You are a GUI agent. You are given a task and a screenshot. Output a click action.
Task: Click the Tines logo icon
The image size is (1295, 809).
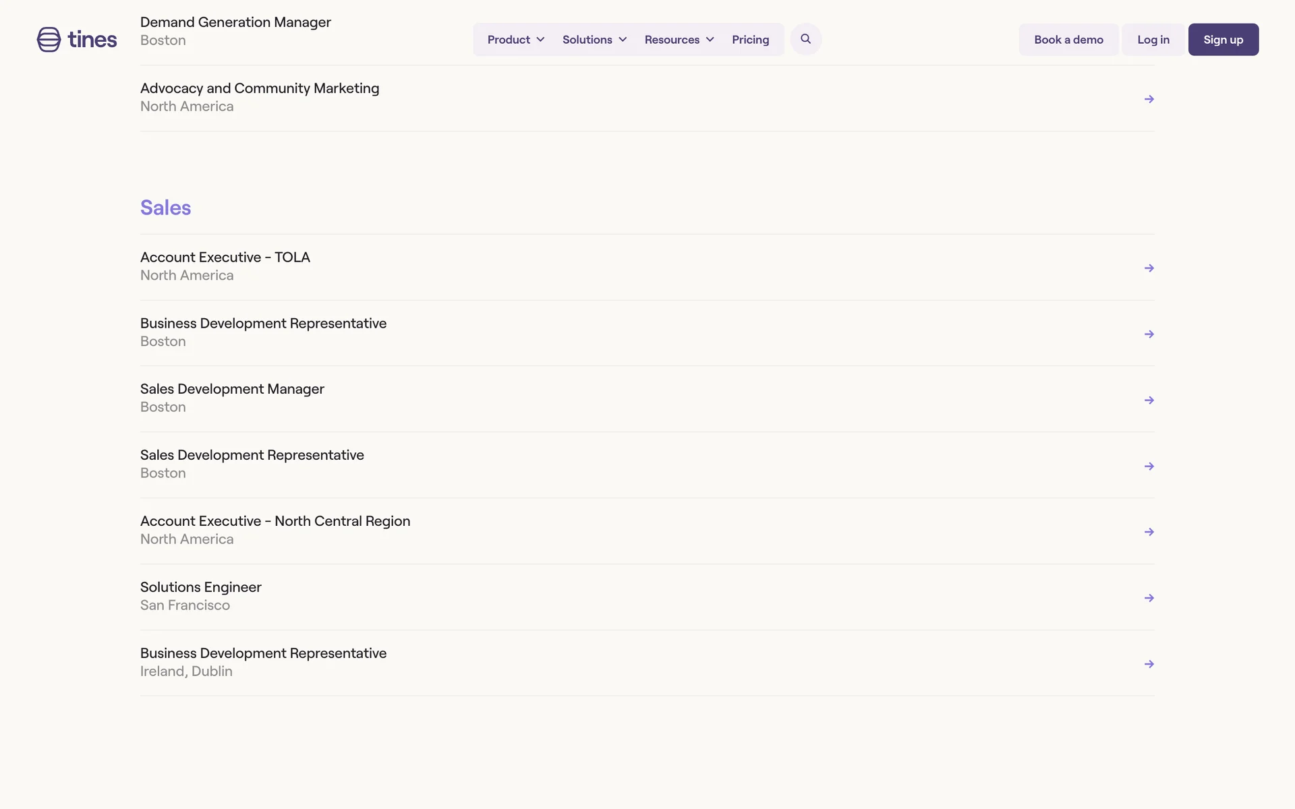pos(49,40)
